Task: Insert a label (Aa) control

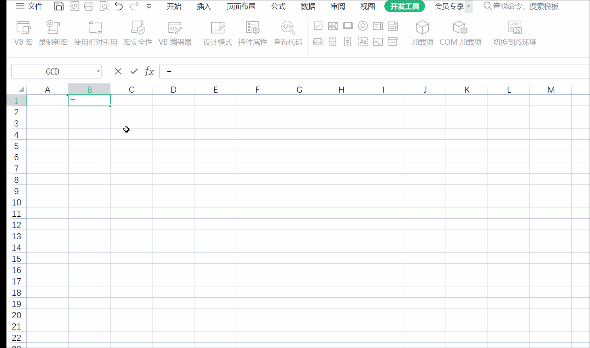Action: 363,41
